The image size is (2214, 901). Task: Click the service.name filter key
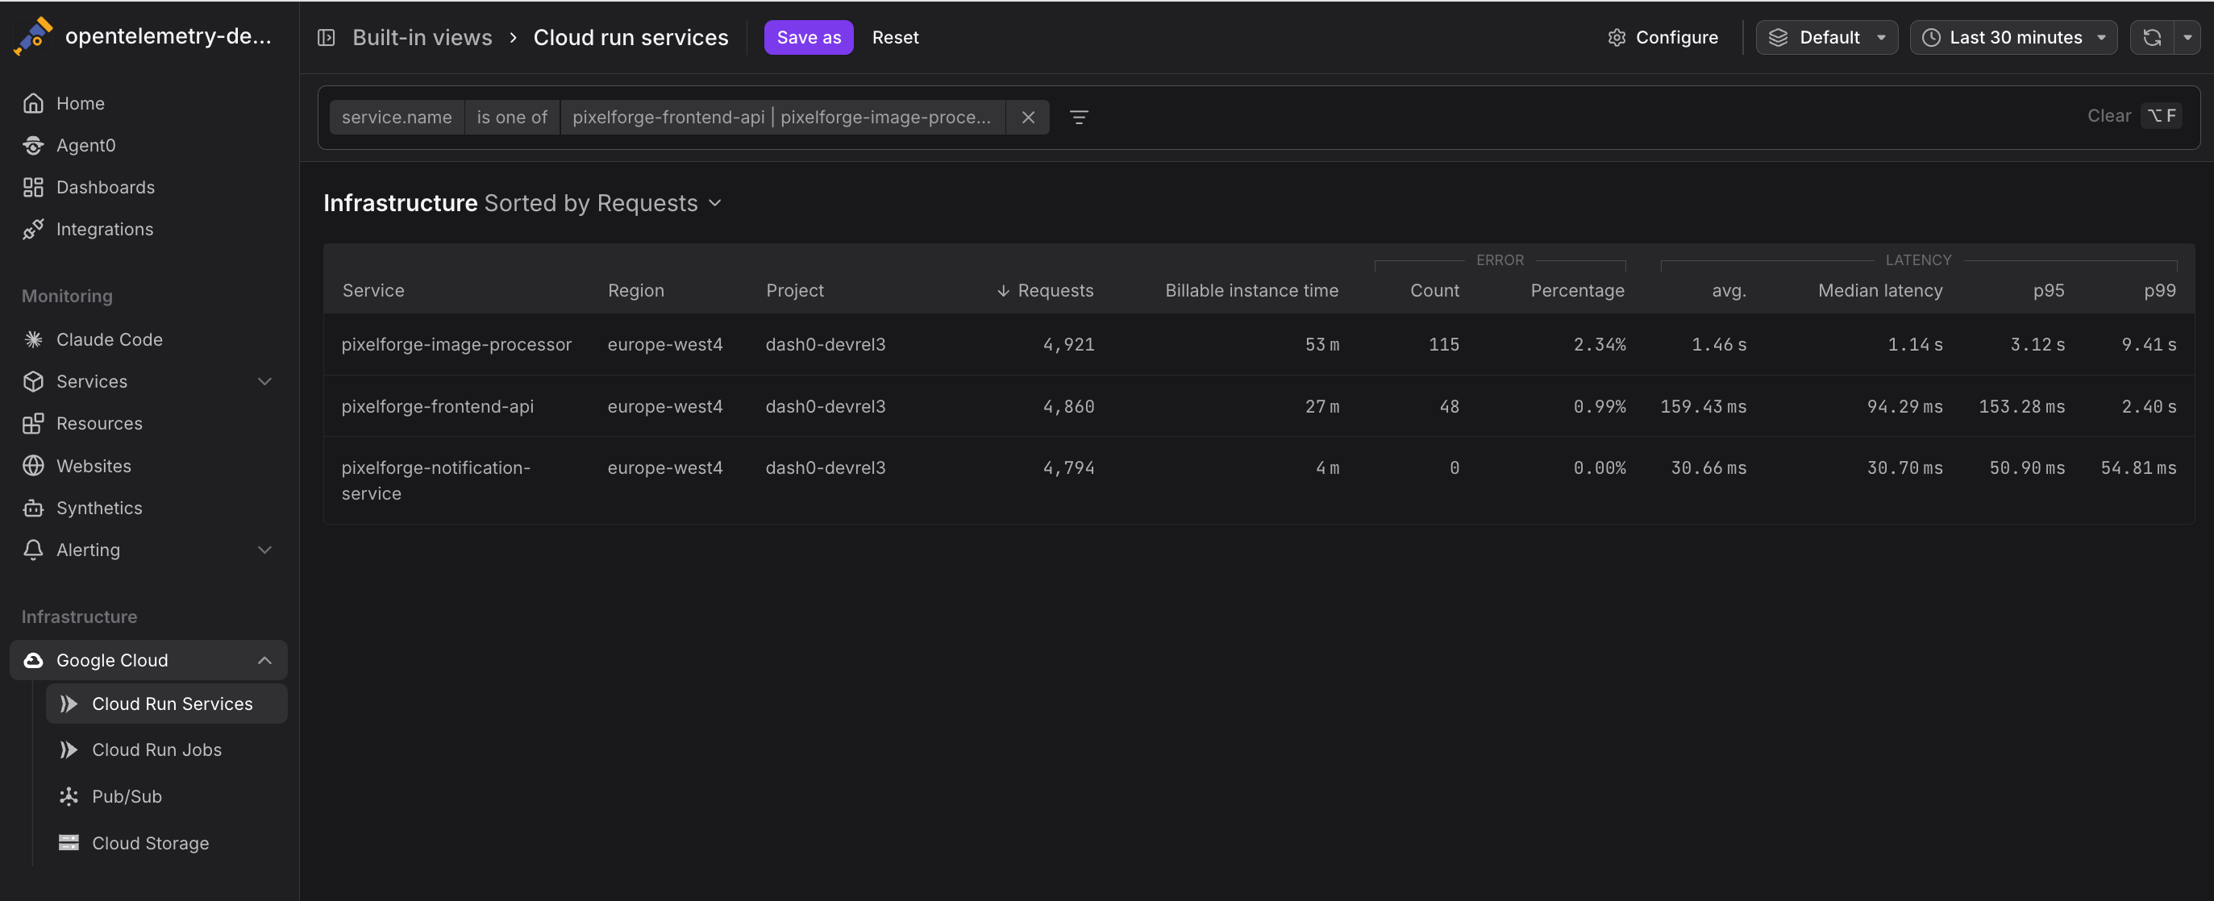396,117
